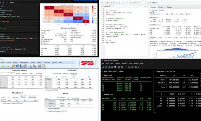This screenshot has width=201, height=121.
Task: Open the Analyze menu in SPSS
Action: click(15, 63)
